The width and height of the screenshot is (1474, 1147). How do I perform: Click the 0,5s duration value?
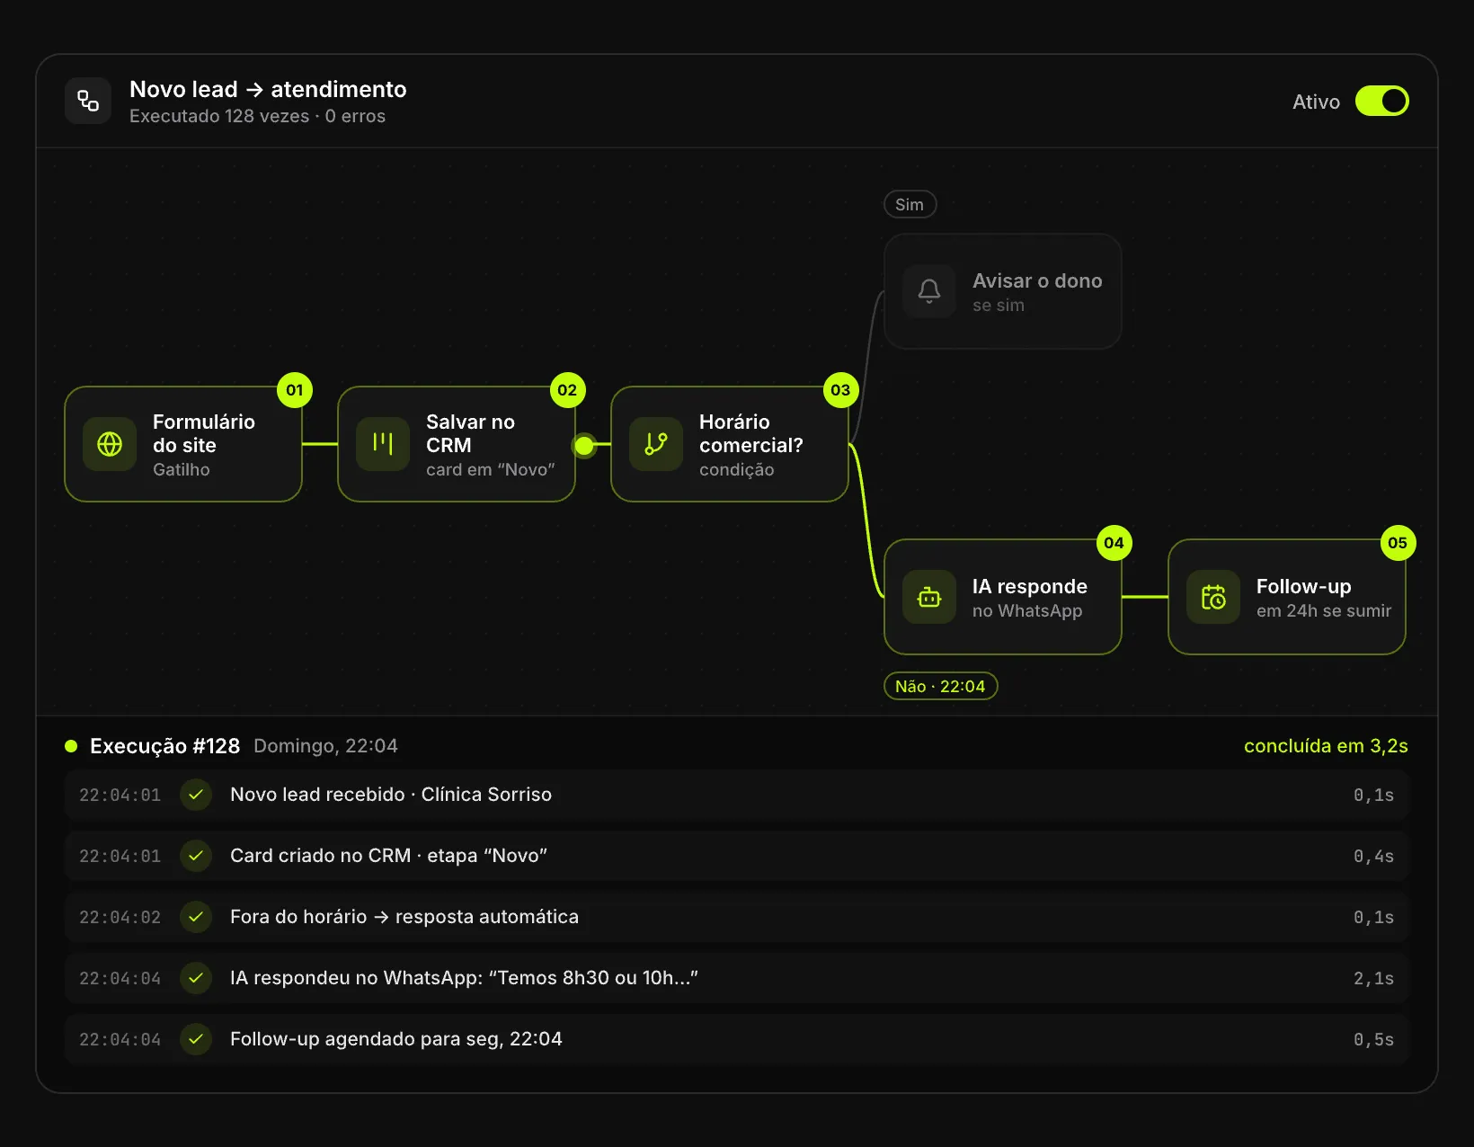[x=1373, y=1039]
